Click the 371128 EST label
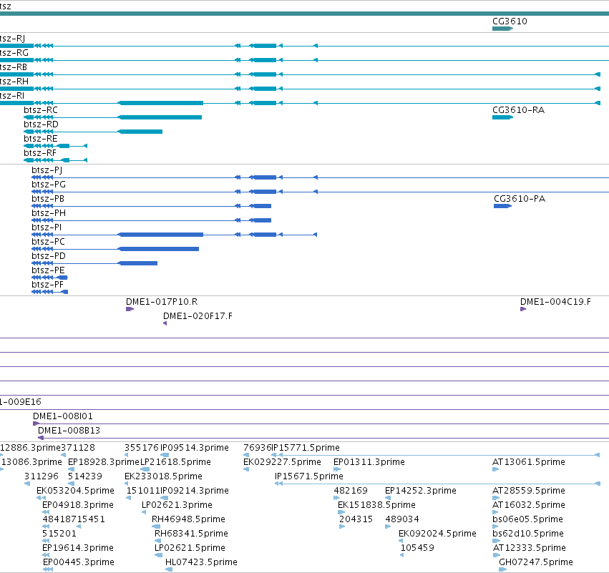The width and height of the screenshot is (609, 573). (x=78, y=448)
